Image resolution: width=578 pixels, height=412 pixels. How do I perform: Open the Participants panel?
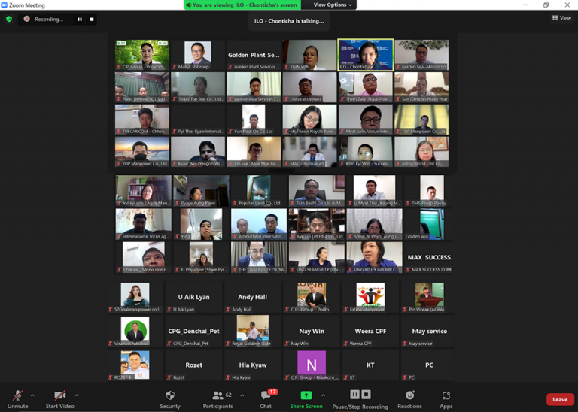tap(218, 398)
